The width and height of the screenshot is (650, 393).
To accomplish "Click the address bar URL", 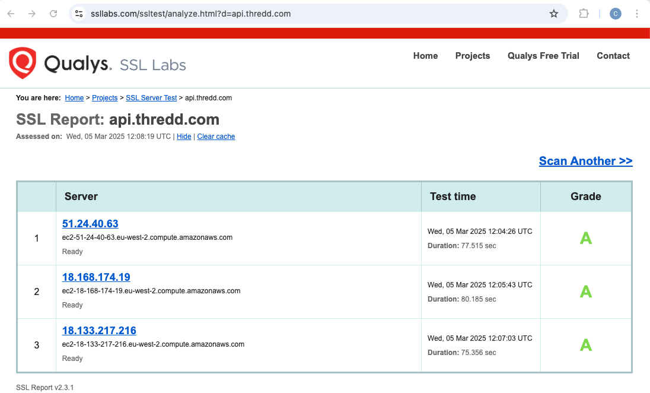I will pos(191,14).
